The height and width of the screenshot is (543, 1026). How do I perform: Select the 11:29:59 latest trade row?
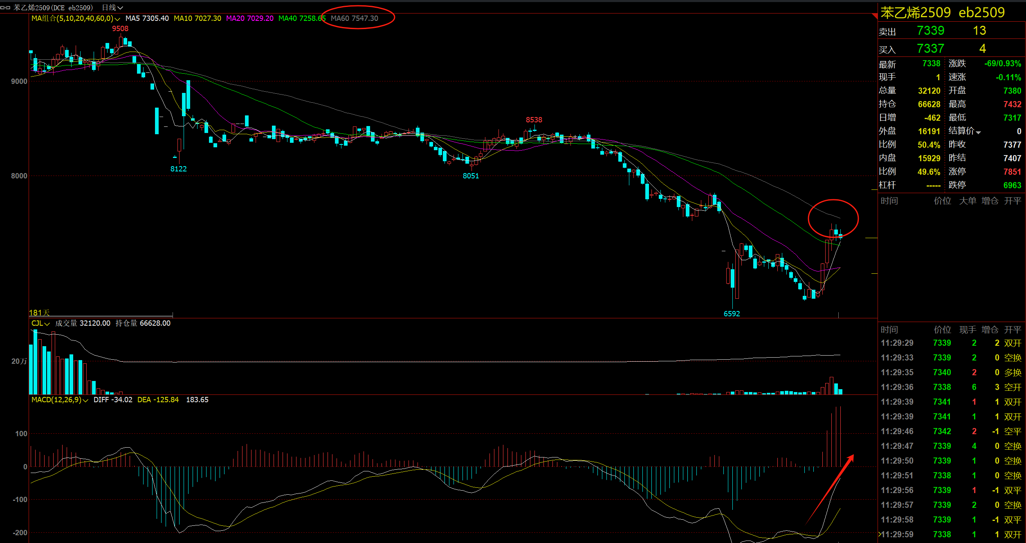951,535
